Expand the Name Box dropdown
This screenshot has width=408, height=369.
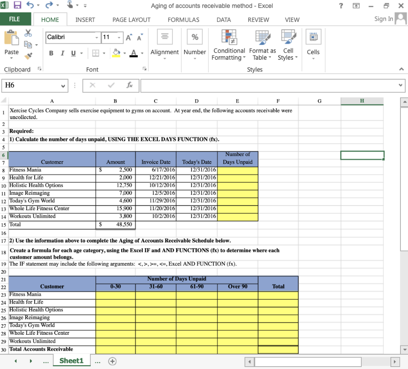tap(63, 86)
